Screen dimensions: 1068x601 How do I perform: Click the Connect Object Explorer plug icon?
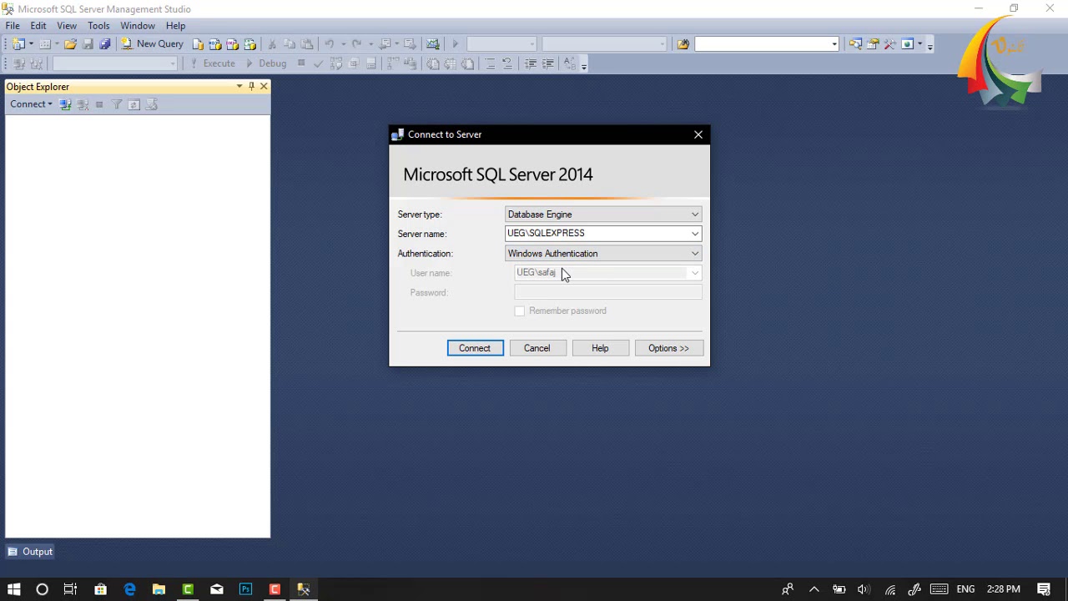[x=65, y=104]
